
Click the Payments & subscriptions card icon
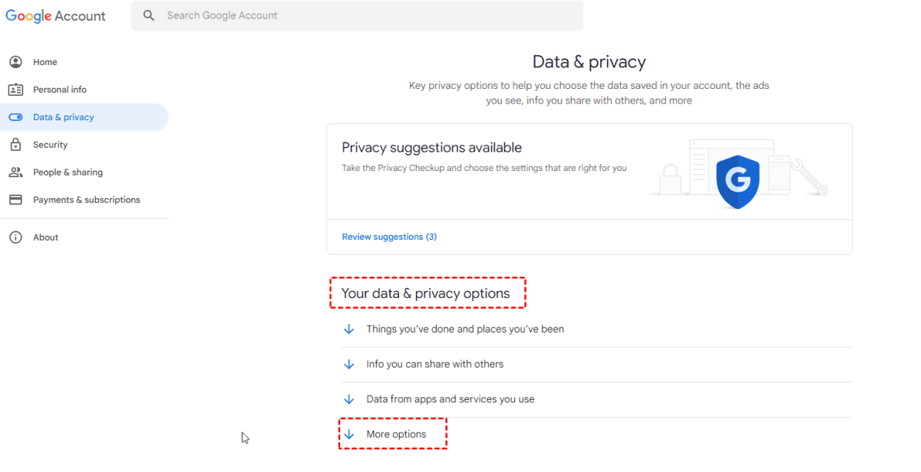point(15,200)
